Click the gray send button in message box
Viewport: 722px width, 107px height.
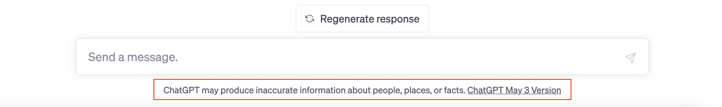coord(630,58)
